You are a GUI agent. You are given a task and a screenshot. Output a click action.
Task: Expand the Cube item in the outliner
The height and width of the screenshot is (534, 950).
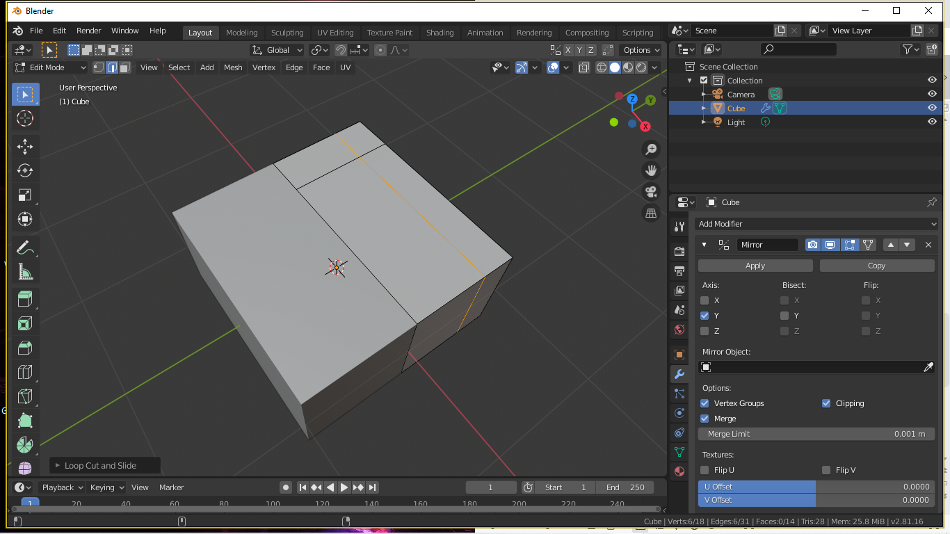point(702,108)
